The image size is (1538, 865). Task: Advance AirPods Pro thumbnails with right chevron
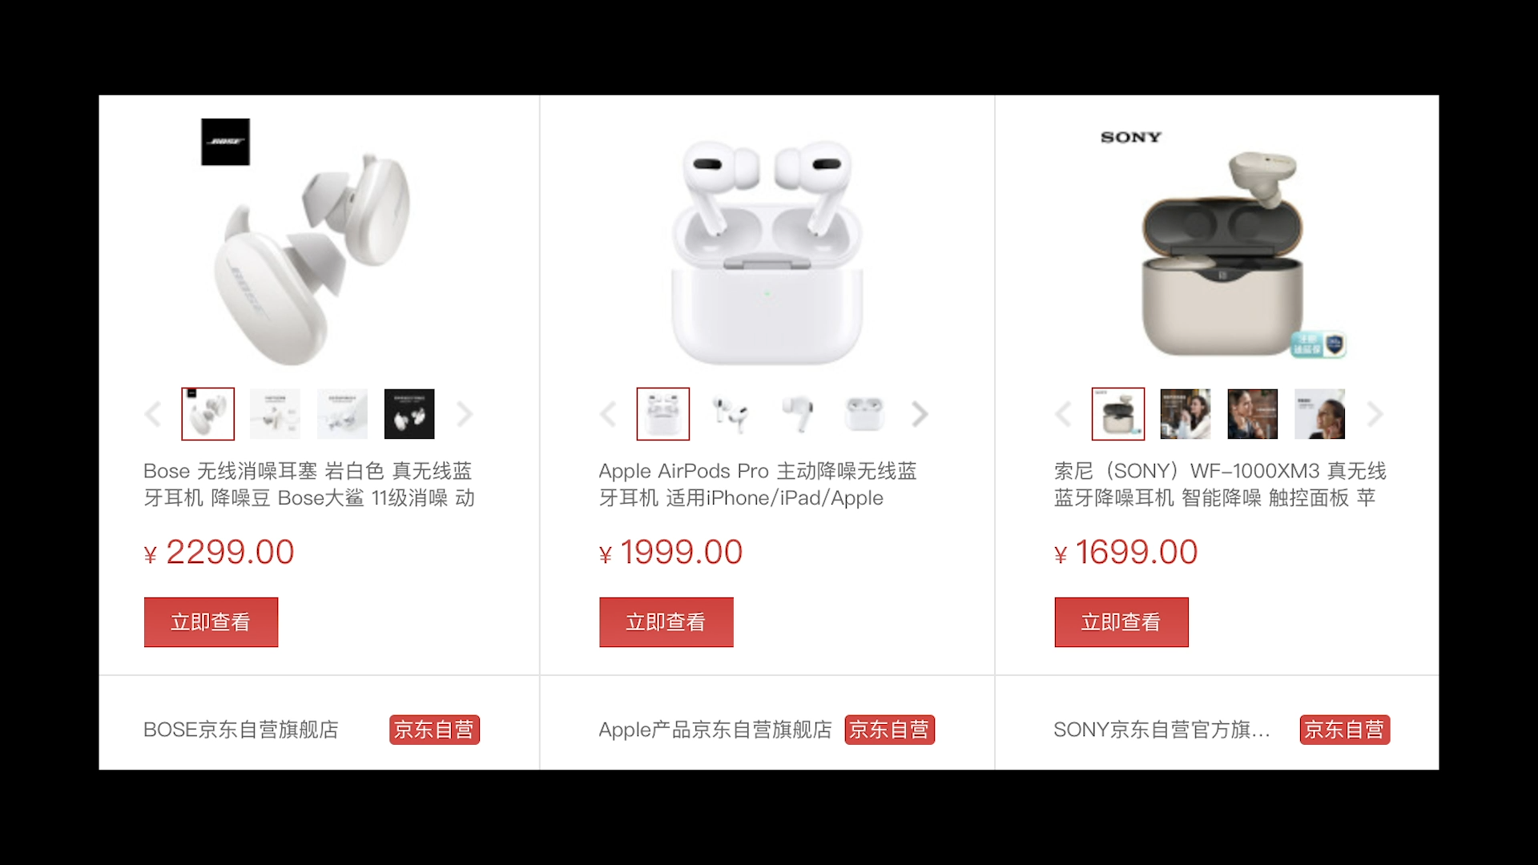(x=920, y=414)
